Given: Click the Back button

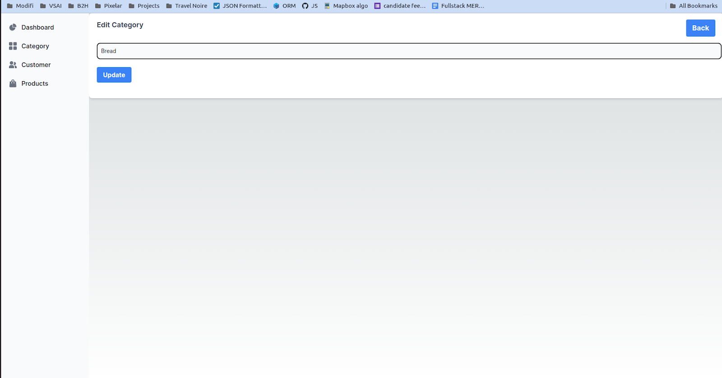Looking at the screenshot, I should 700,28.
